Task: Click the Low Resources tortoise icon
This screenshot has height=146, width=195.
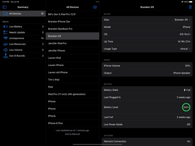Action: coord(5,44)
